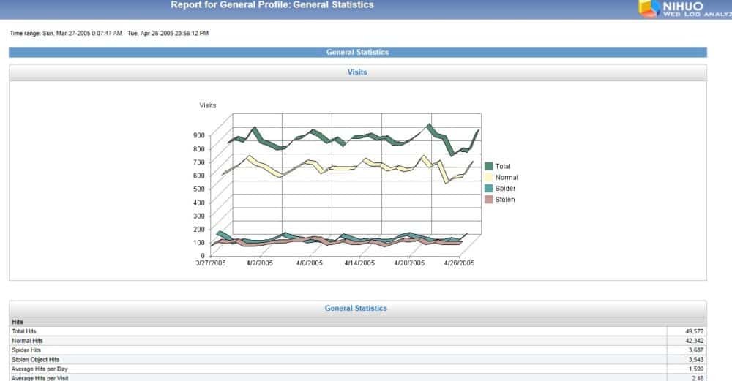The height and width of the screenshot is (381, 732).
Task: Click the Normal Hits row label
Action: [27, 341]
